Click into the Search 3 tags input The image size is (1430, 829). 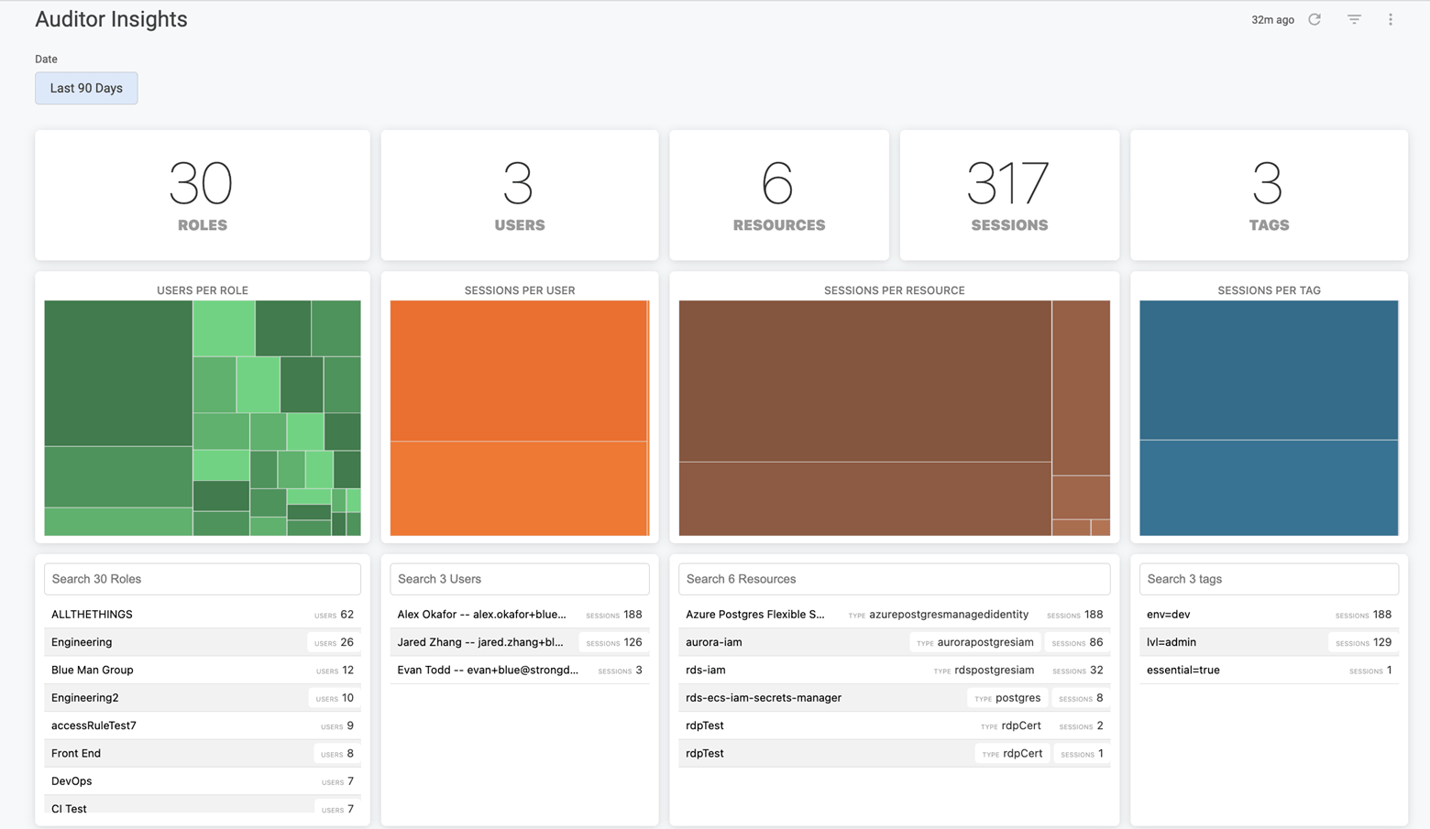point(1268,579)
